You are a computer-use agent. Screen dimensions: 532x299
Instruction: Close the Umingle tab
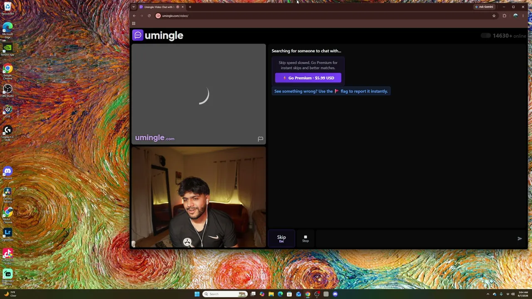pyautogui.click(x=182, y=7)
